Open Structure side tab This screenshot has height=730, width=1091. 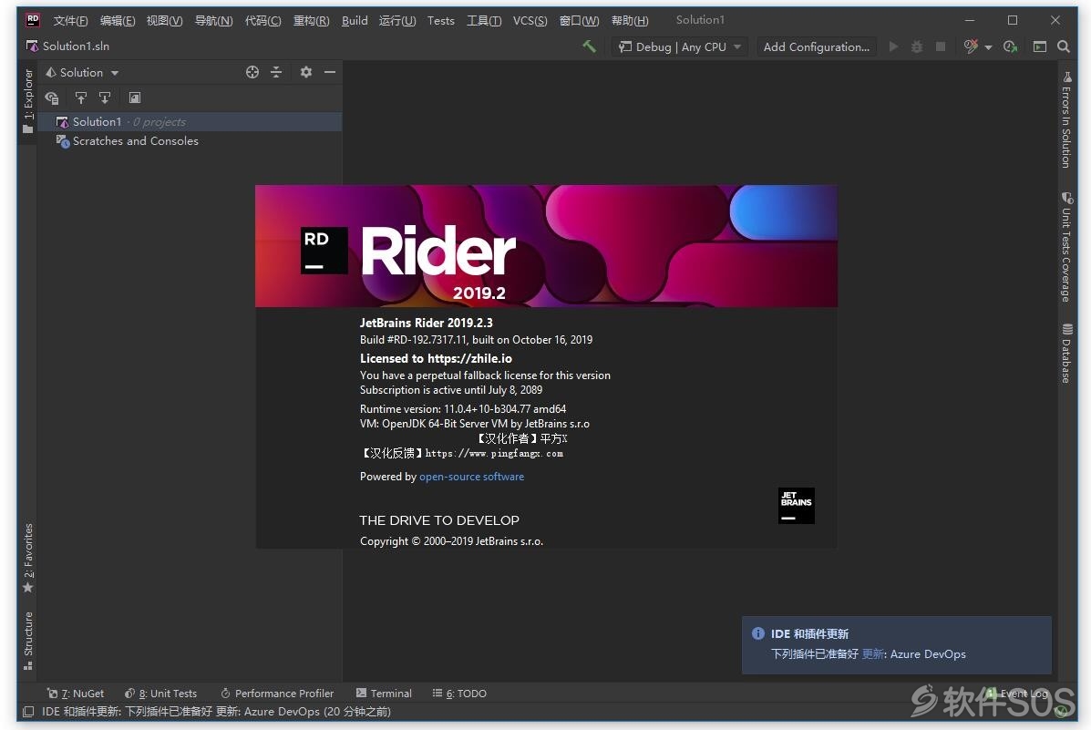pyautogui.click(x=28, y=641)
